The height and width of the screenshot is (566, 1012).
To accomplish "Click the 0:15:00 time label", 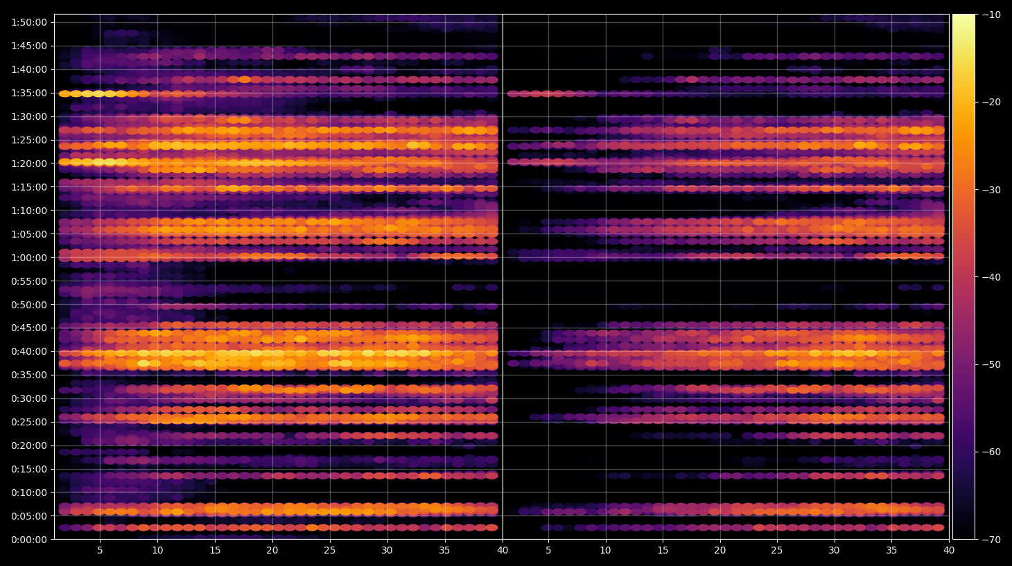I will 29,469.
